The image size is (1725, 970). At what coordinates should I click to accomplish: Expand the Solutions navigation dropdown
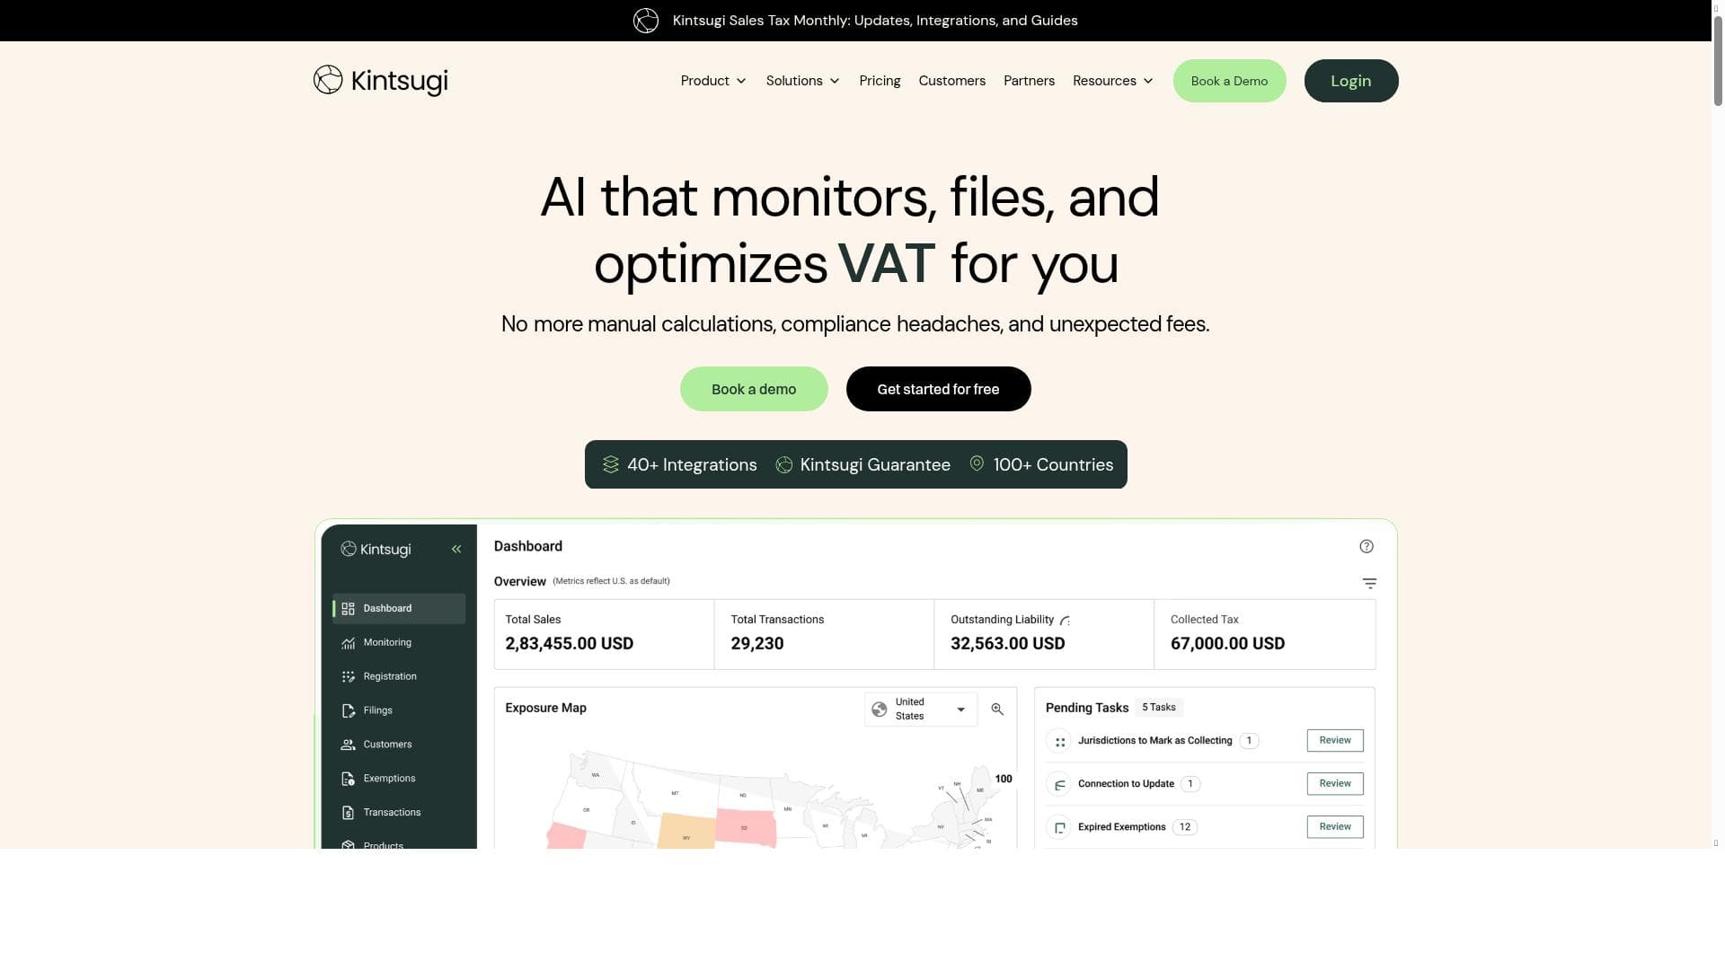tap(802, 81)
